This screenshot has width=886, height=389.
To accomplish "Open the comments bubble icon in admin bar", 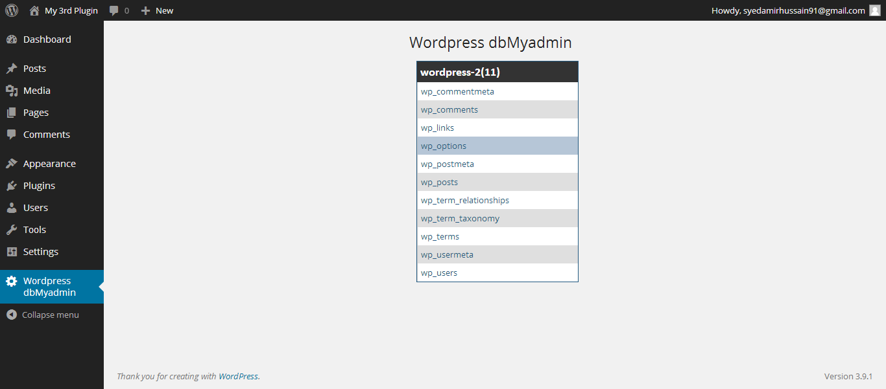I will [x=114, y=11].
